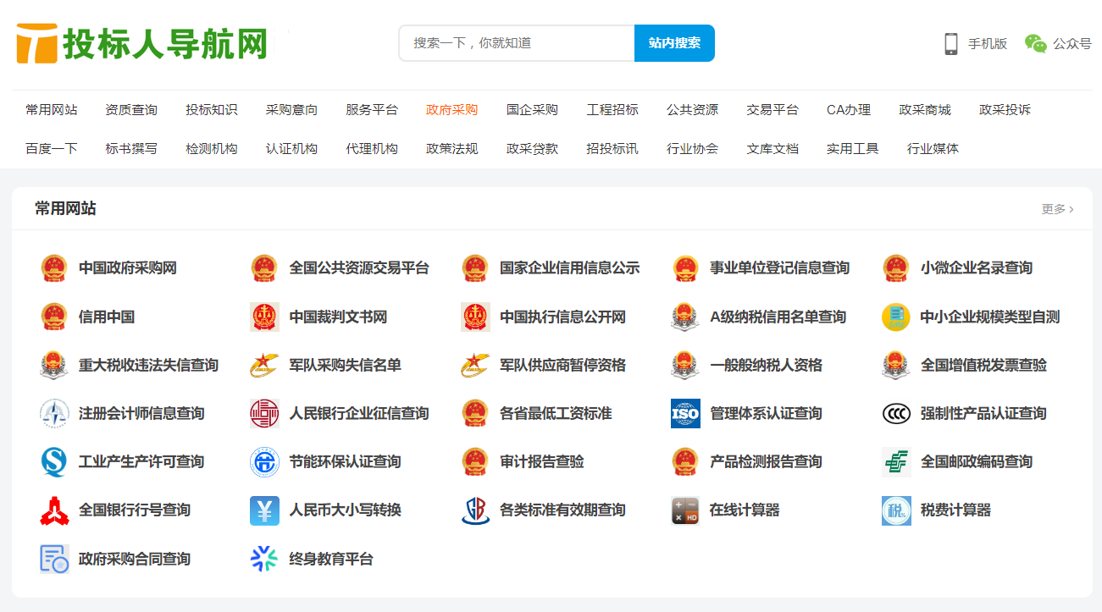The image size is (1102, 612).
Task: Click the military star icon beside 军队采购失信名单
Action: [264, 365]
